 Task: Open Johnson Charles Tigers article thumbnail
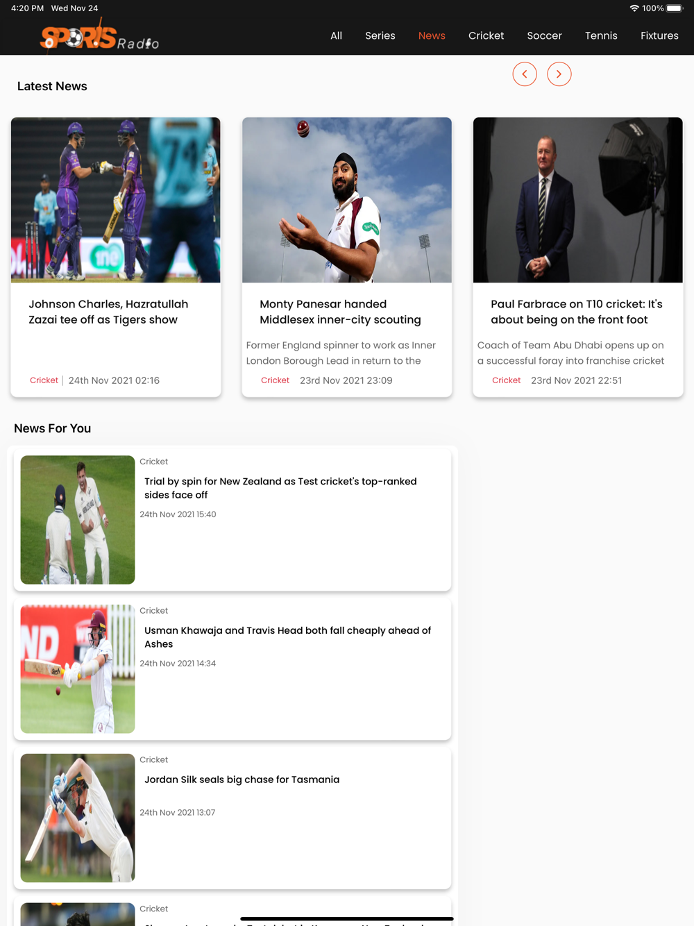click(116, 200)
